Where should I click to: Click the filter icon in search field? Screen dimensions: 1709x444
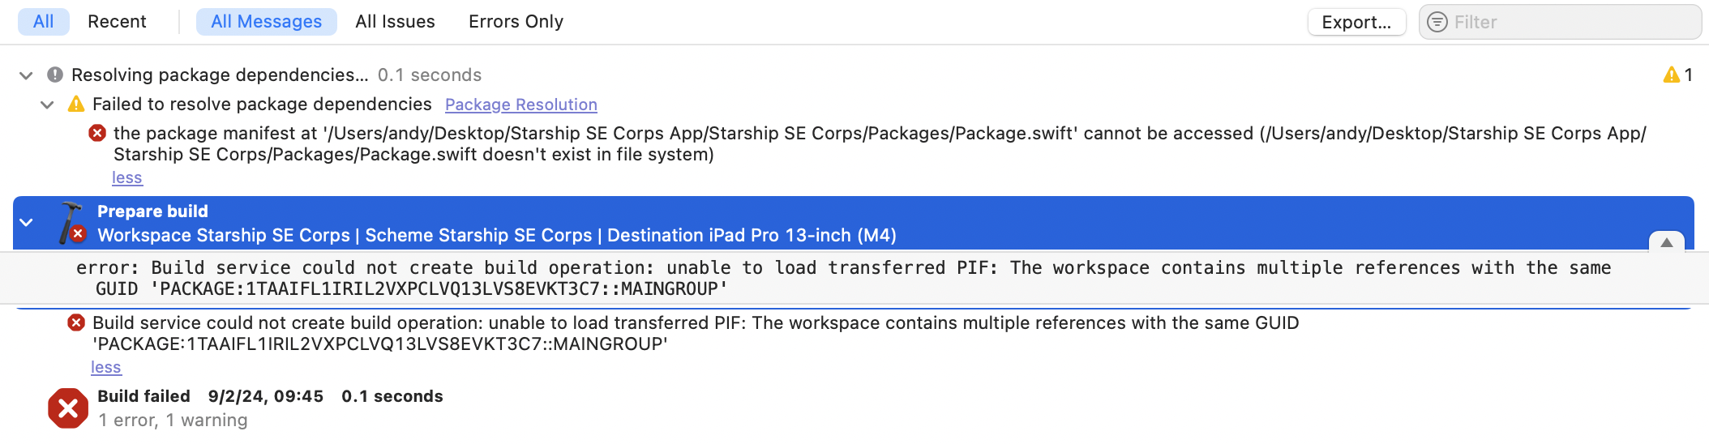pyautogui.click(x=1437, y=22)
